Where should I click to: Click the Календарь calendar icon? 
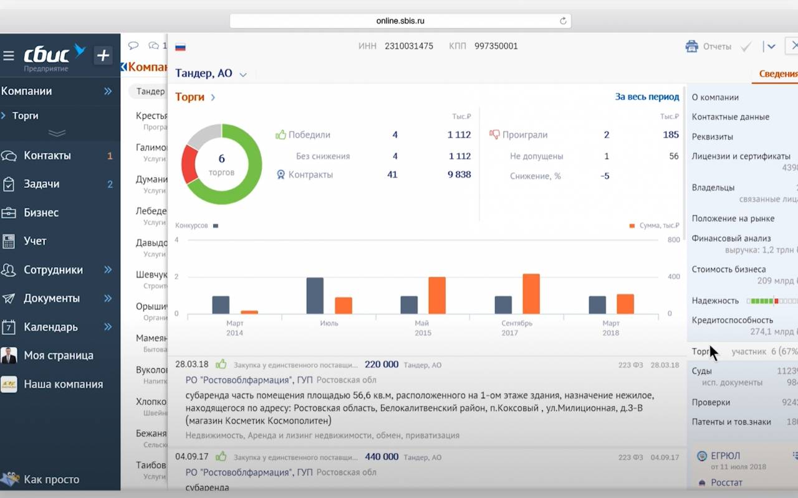[9, 327]
